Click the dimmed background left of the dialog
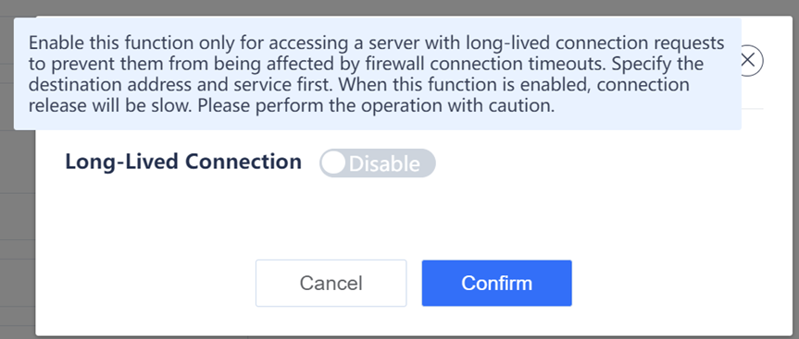This screenshot has height=339, width=799. pyautogui.click(x=18, y=229)
